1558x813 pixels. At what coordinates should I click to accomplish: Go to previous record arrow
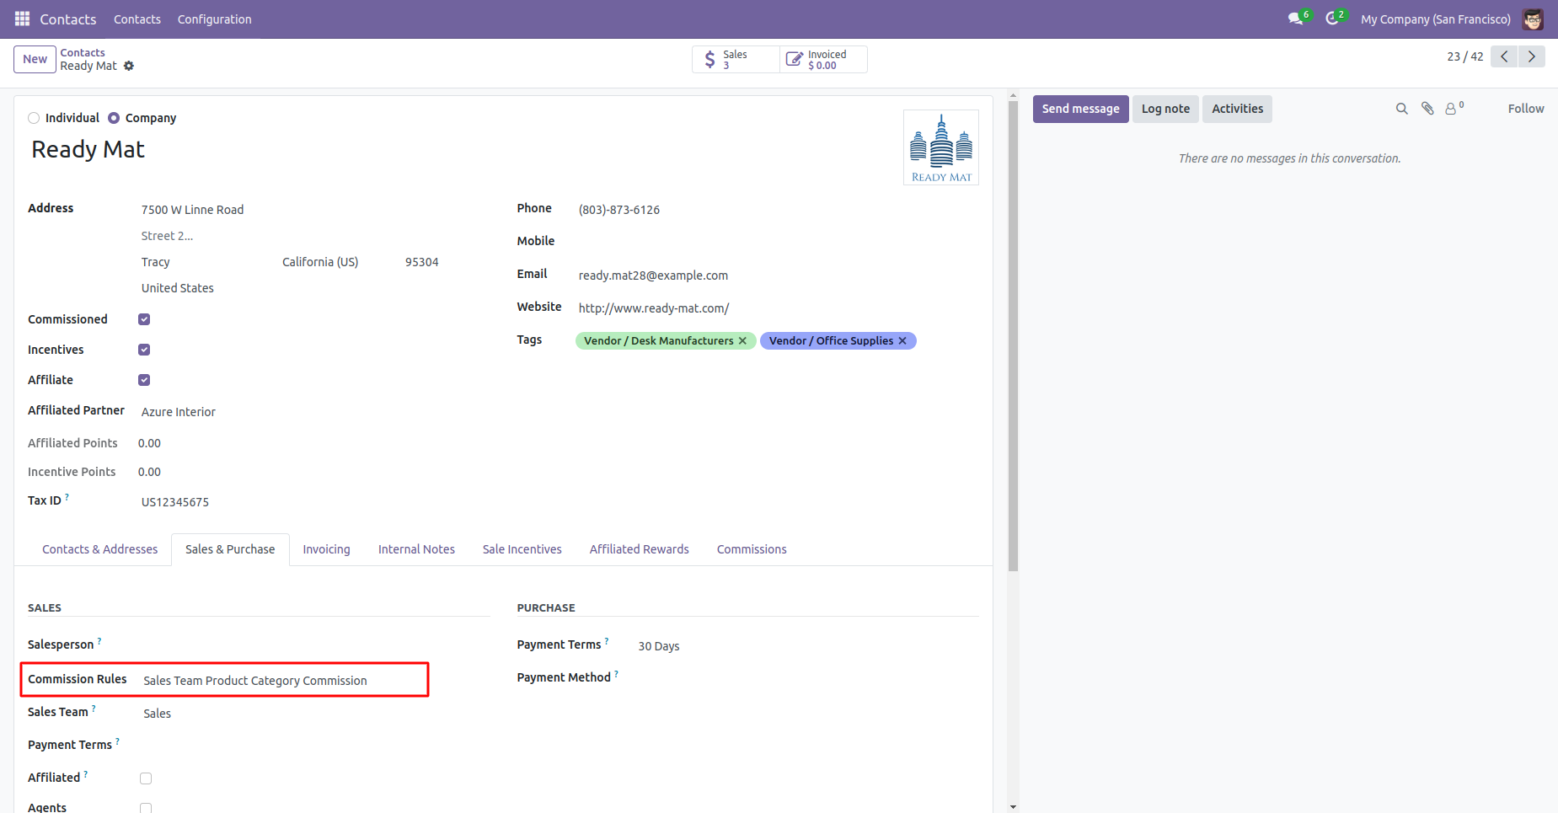click(x=1504, y=56)
